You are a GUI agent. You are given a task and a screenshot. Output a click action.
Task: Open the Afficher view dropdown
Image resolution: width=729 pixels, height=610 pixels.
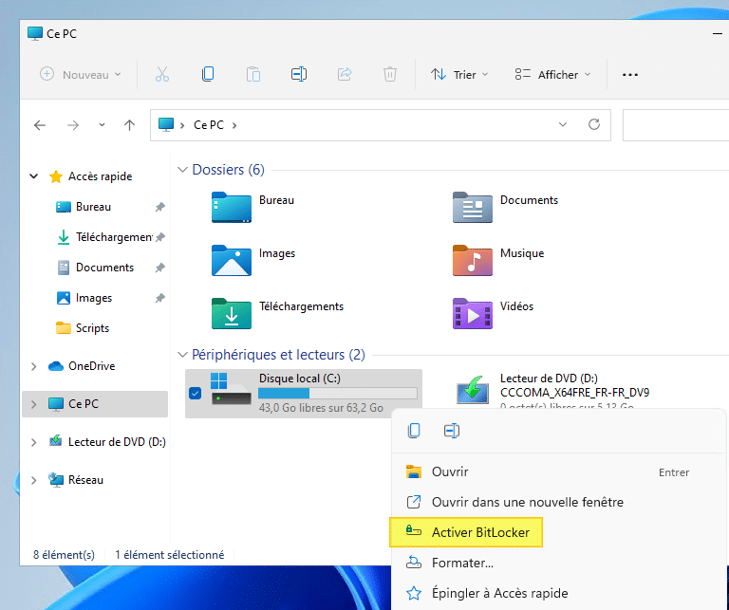(552, 74)
